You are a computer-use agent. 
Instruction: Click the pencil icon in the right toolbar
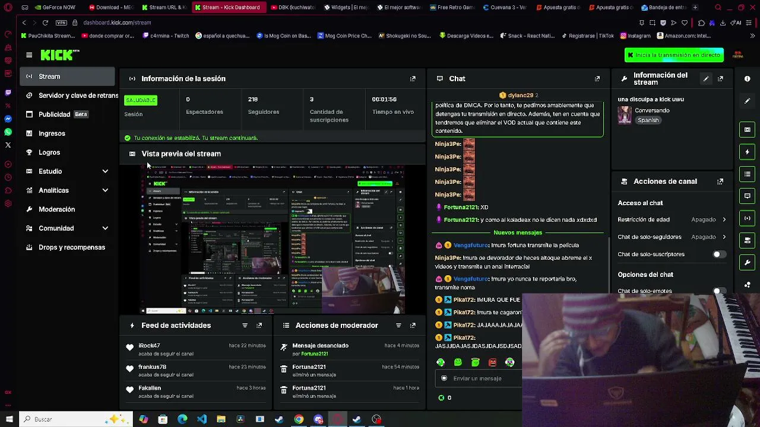748,101
